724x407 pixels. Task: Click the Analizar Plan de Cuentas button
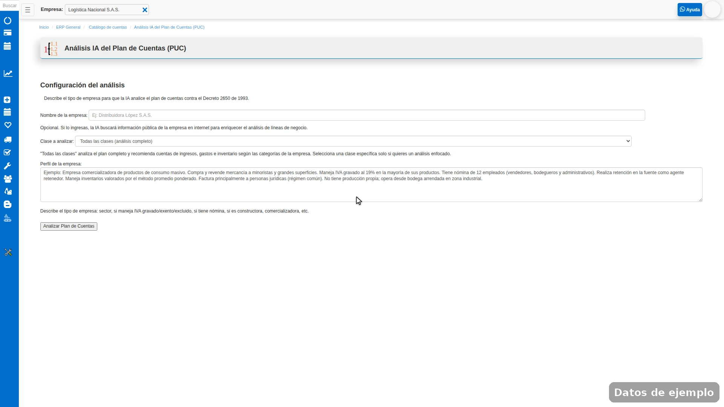(x=69, y=226)
